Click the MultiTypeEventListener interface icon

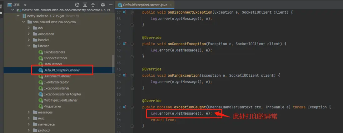(40, 100)
